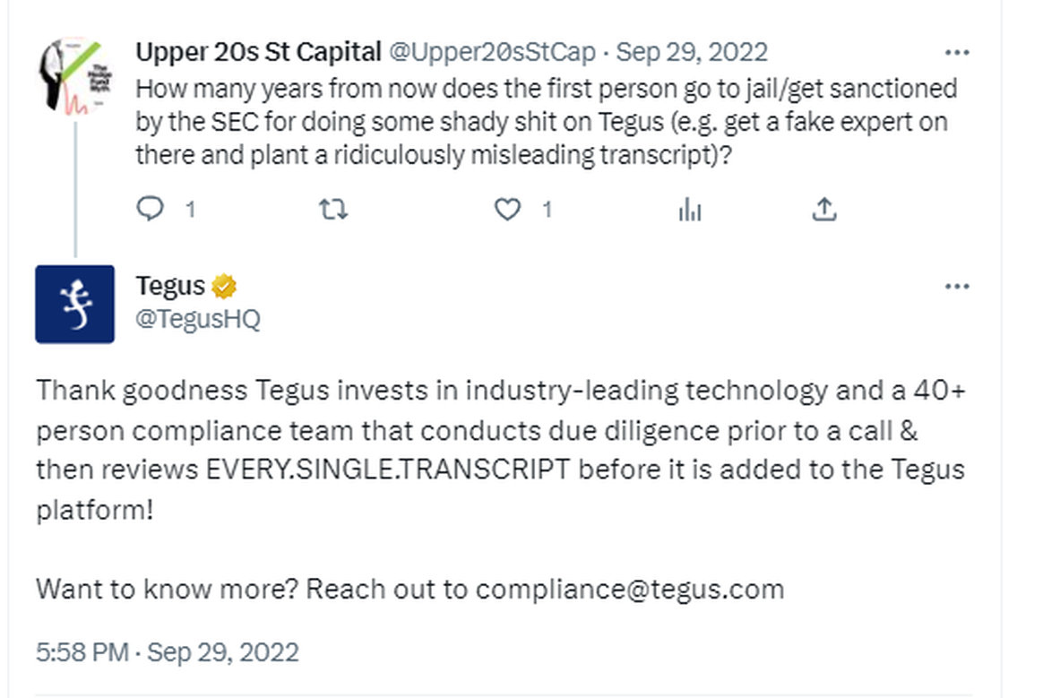Screen dimensions: 1043x698
Task: Open the Tegus gecko logo avatar
Action: pyautogui.click(x=75, y=304)
